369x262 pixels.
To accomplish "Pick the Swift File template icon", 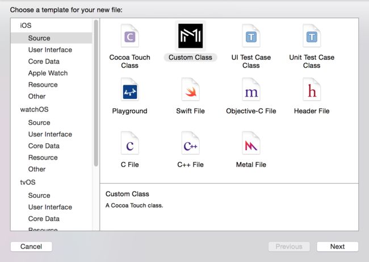I will 190,90.
